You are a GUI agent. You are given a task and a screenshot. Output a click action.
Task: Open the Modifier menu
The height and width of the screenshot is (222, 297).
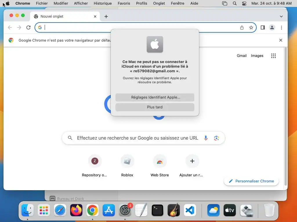[61, 3]
